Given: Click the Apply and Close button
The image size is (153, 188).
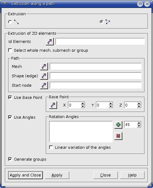Looking at the screenshot, I should pyautogui.click(x=25, y=175).
